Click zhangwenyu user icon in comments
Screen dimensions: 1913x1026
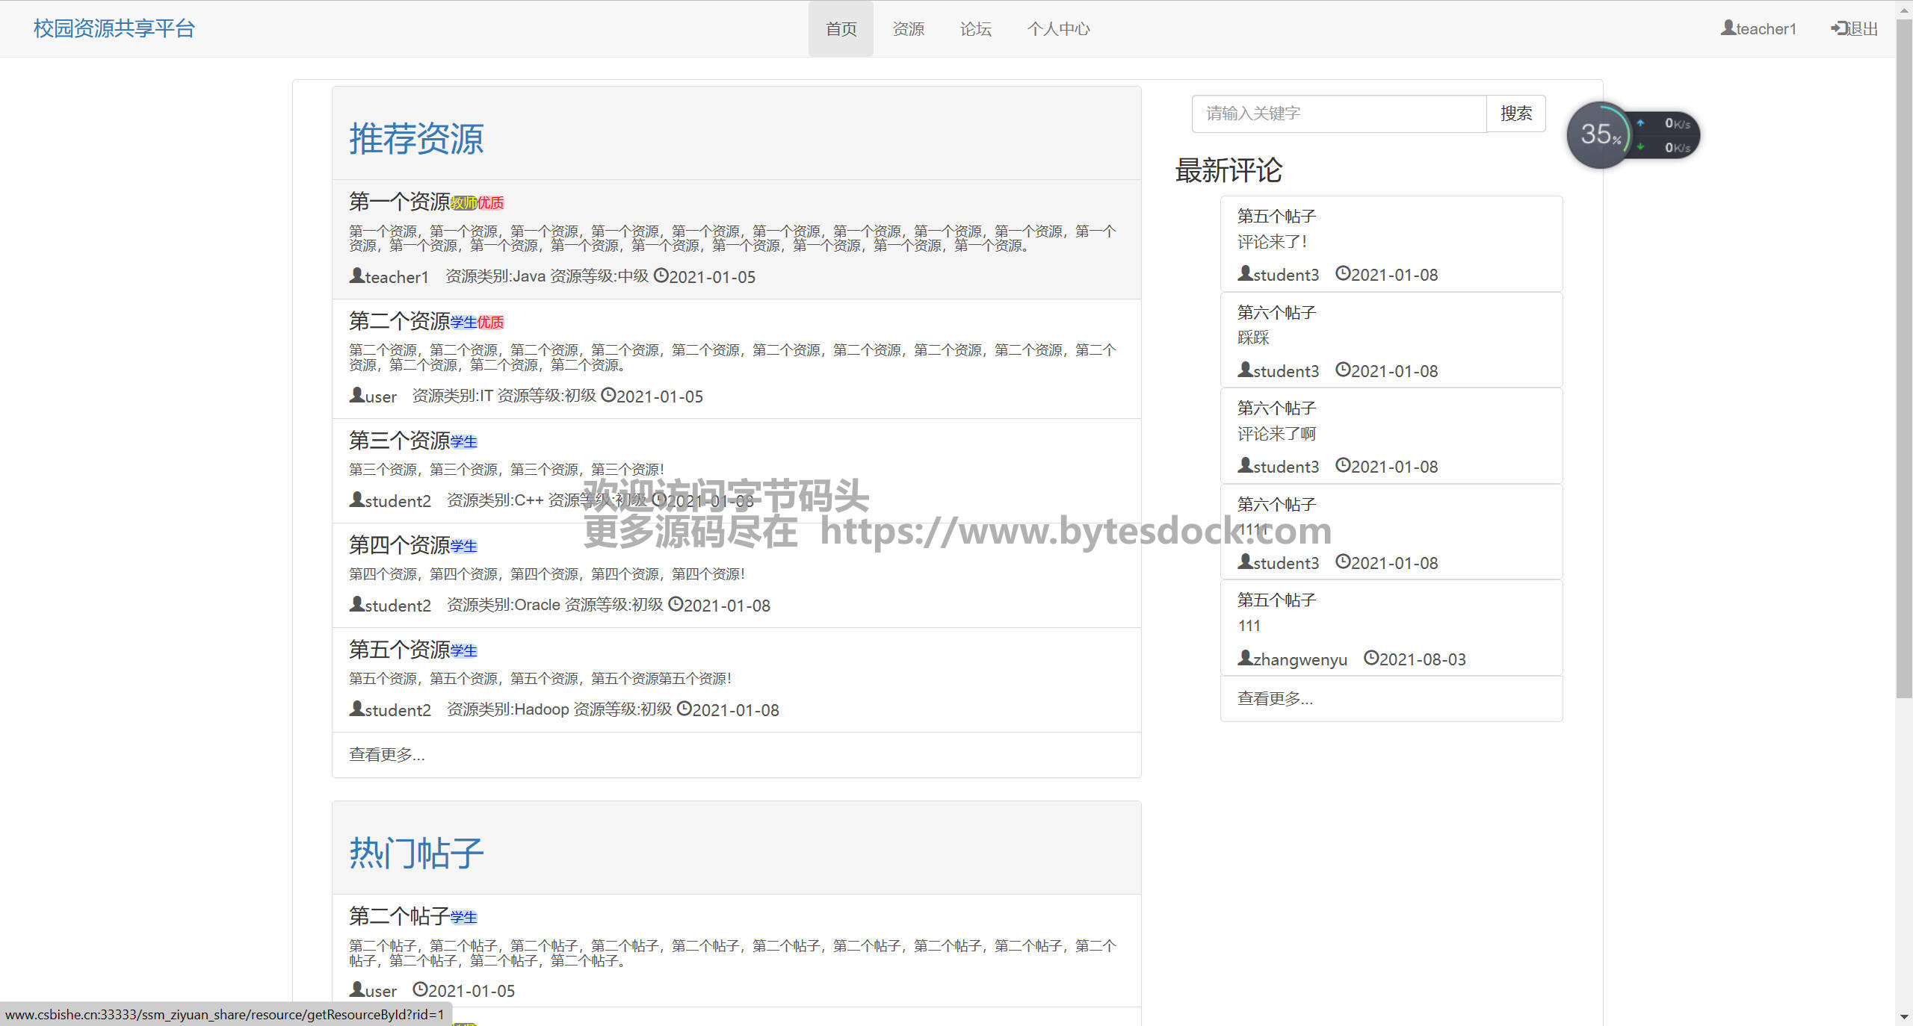(1245, 658)
